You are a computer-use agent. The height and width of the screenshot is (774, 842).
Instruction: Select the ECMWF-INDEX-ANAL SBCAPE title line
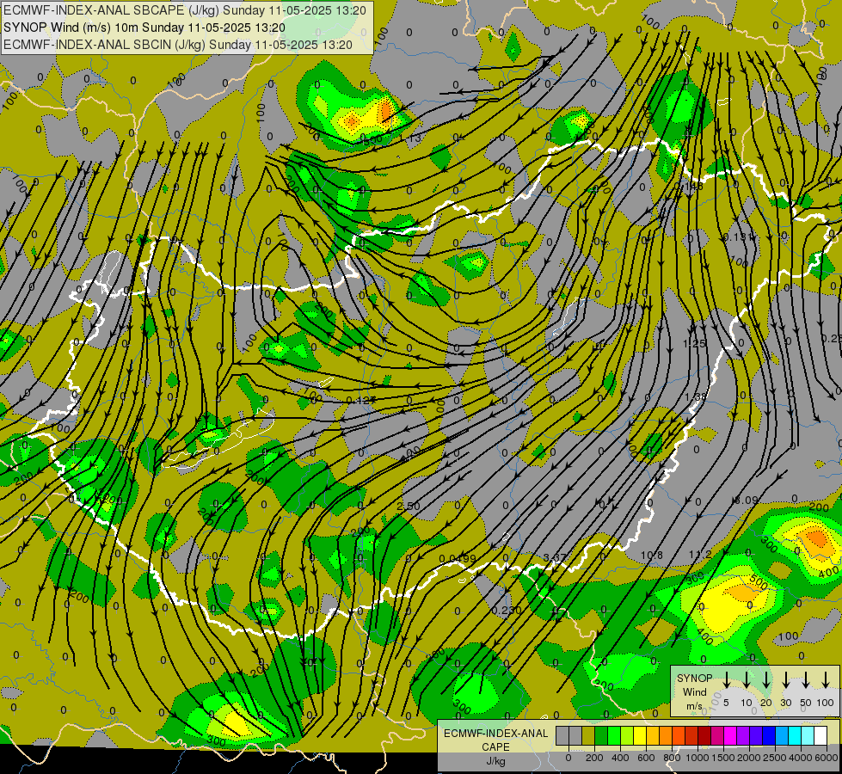[185, 10]
